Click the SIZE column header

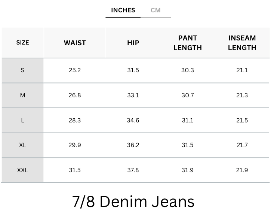click(23, 43)
